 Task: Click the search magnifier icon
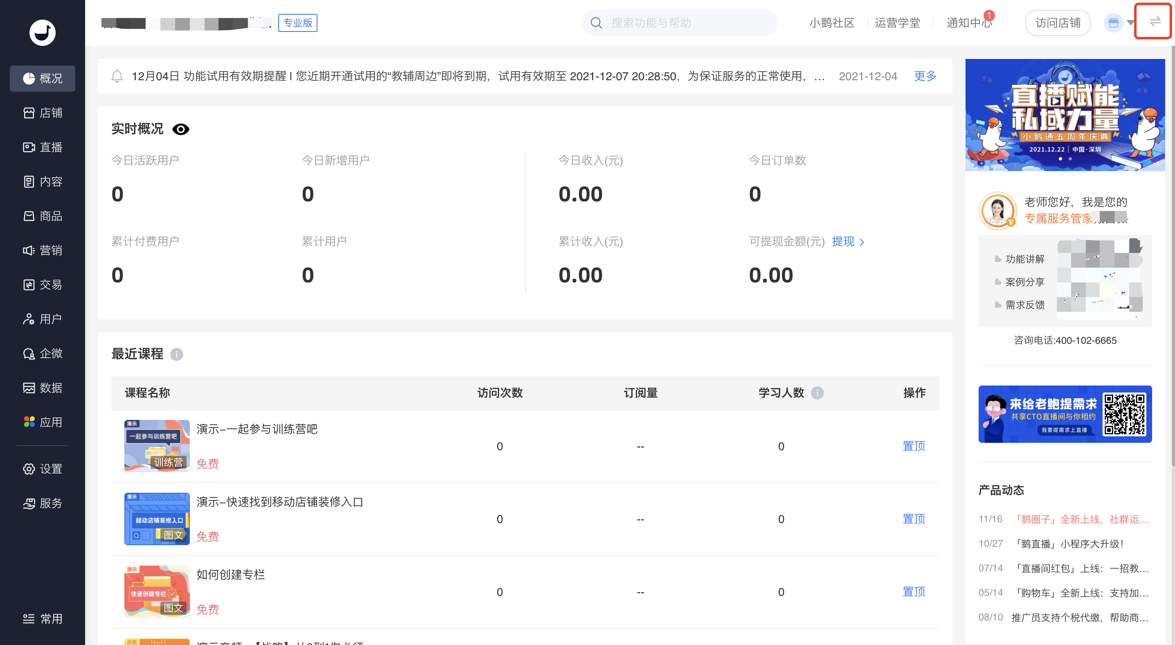[596, 23]
